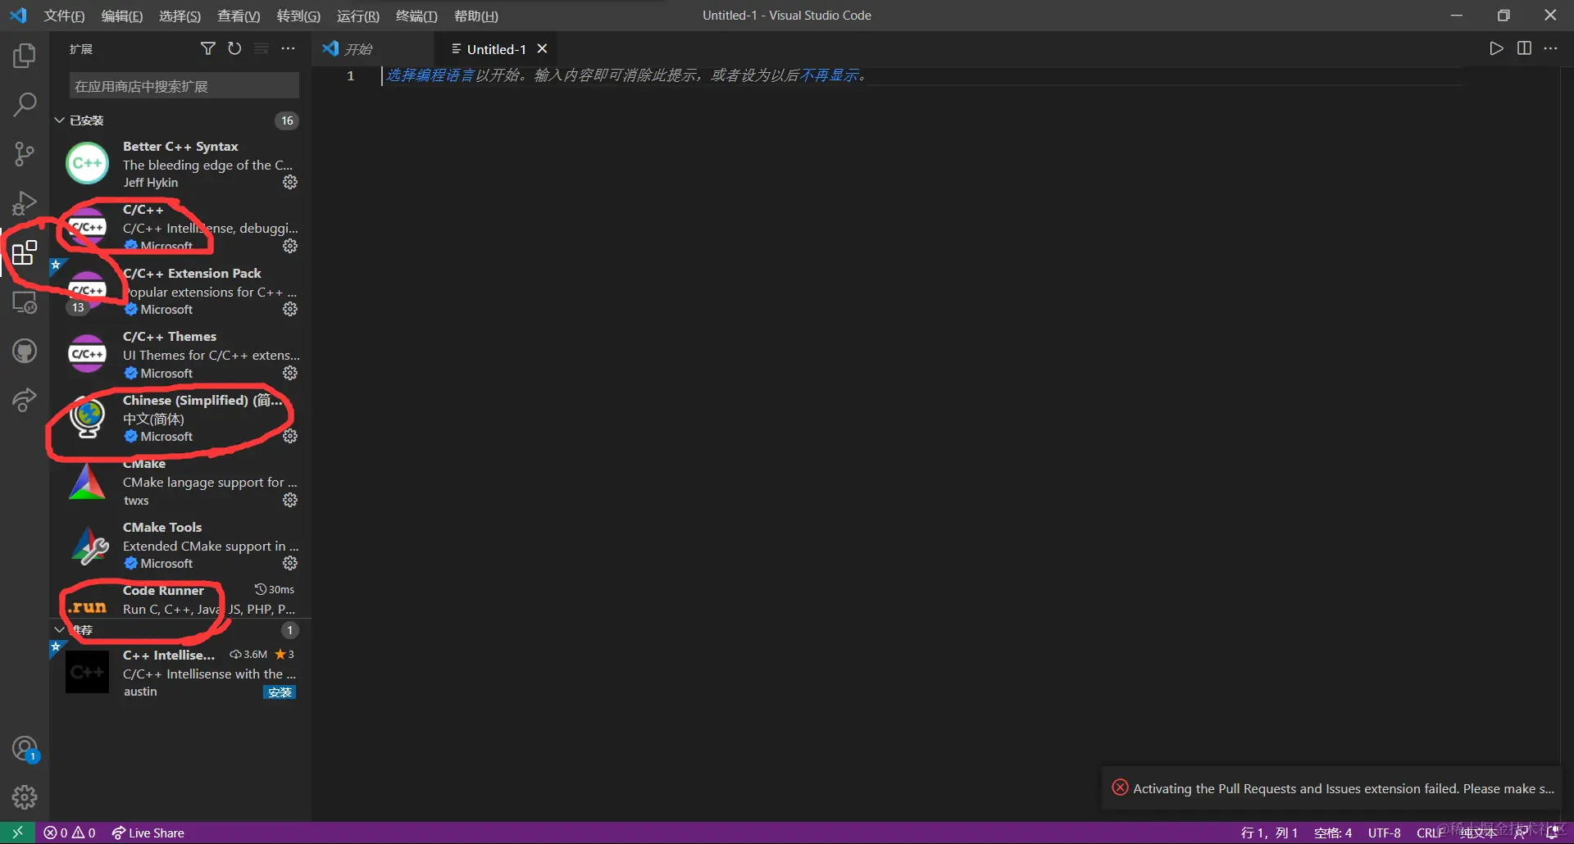Open the 终端(T) menu
The image size is (1574, 844).
click(416, 16)
